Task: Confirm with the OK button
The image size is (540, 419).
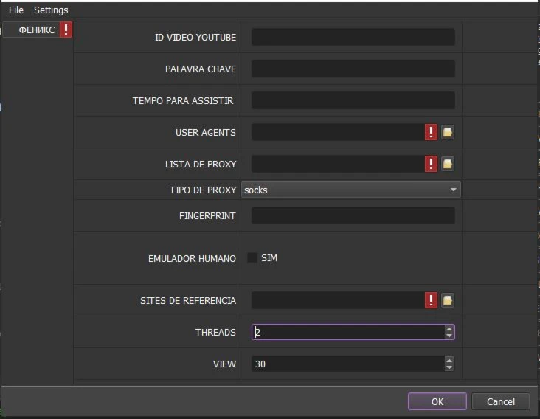Action: tap(437, 401)
